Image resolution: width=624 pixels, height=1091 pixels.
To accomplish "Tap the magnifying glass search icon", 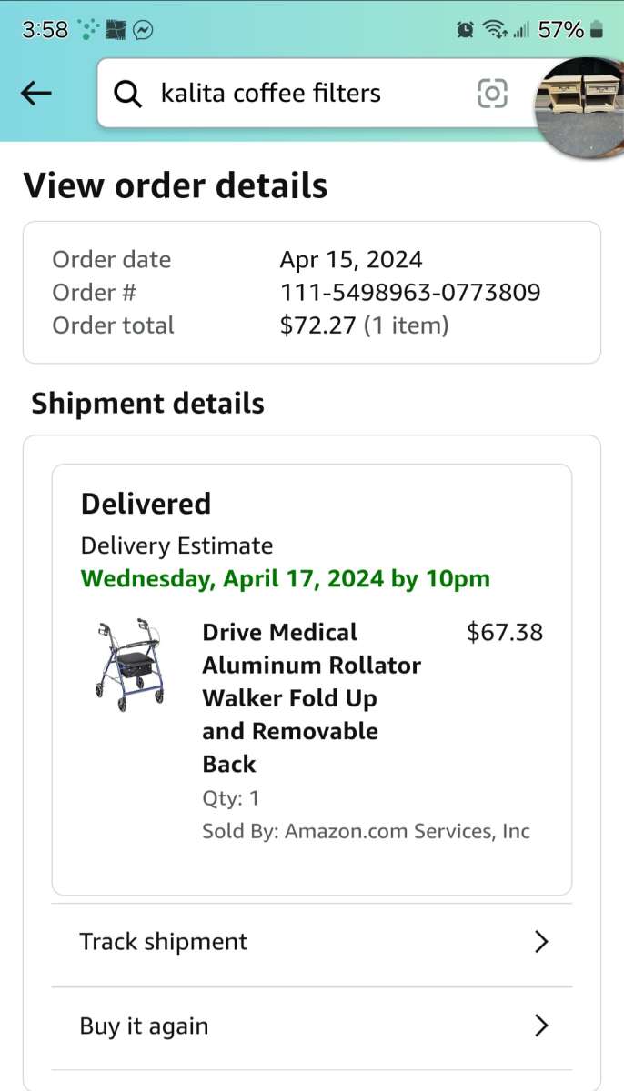I will point(127,93).
